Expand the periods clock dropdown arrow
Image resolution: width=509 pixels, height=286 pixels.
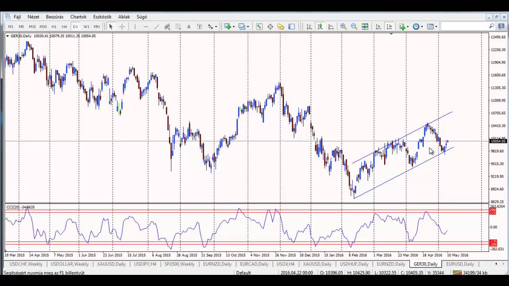pyautogui.click(x=422, y=27)
